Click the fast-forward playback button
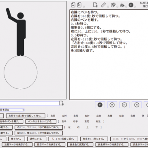 coord(112,105)
